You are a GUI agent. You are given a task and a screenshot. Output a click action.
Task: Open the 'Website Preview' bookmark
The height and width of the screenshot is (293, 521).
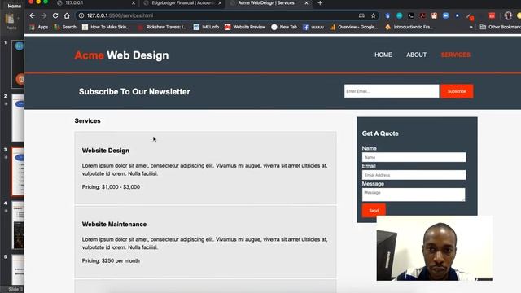(x=245, y=27)
